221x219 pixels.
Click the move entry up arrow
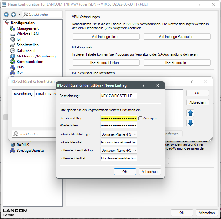point(190,113)
